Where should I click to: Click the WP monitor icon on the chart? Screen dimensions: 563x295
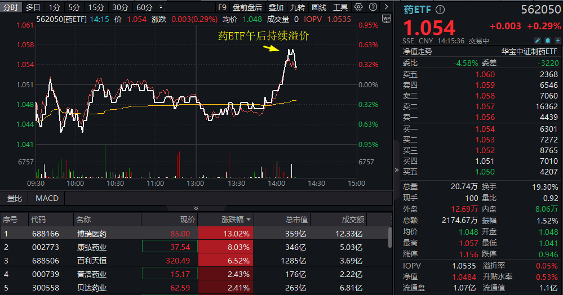pyautogui.click(x=387, y=19)
